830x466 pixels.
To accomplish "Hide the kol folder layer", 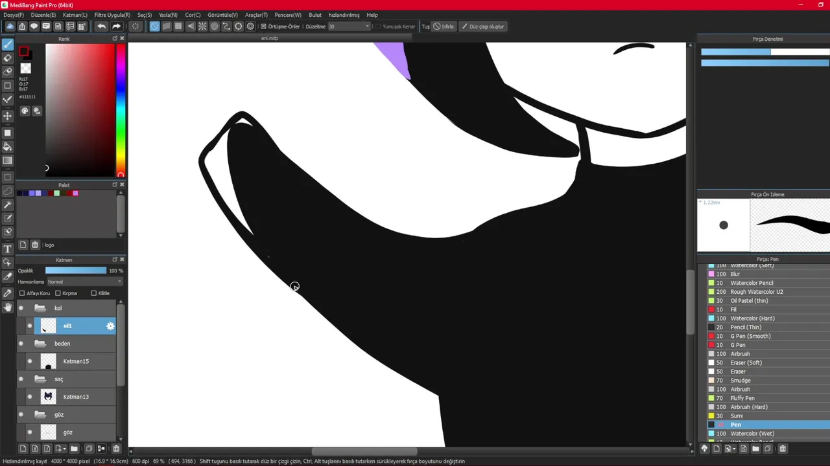I will (x=21, y=308).
